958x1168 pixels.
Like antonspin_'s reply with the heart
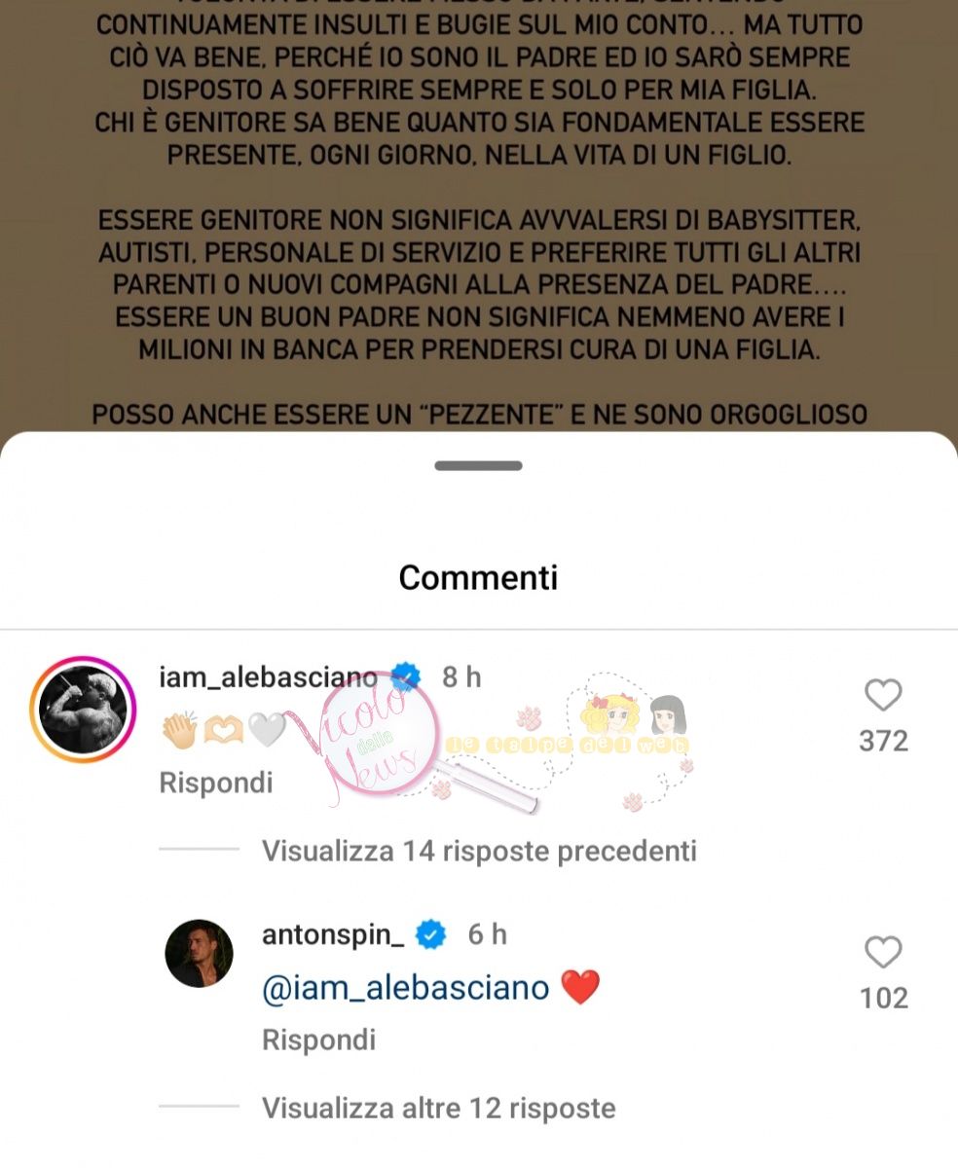pos(883,952)
